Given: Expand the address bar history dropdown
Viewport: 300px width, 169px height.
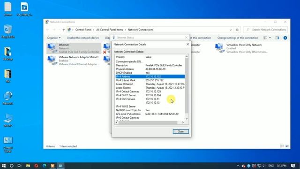Looking at the screenshot, I should coord(231,30).
